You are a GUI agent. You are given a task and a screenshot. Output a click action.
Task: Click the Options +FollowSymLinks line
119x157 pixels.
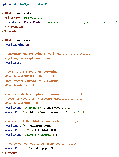[x=26, y=4]
